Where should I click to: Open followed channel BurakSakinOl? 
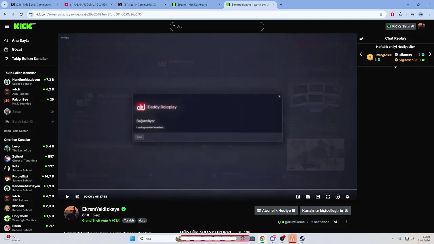[x=29, y=121]
